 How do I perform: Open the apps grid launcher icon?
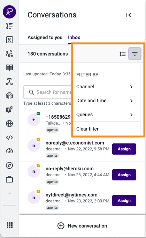(x=10, y=225)
